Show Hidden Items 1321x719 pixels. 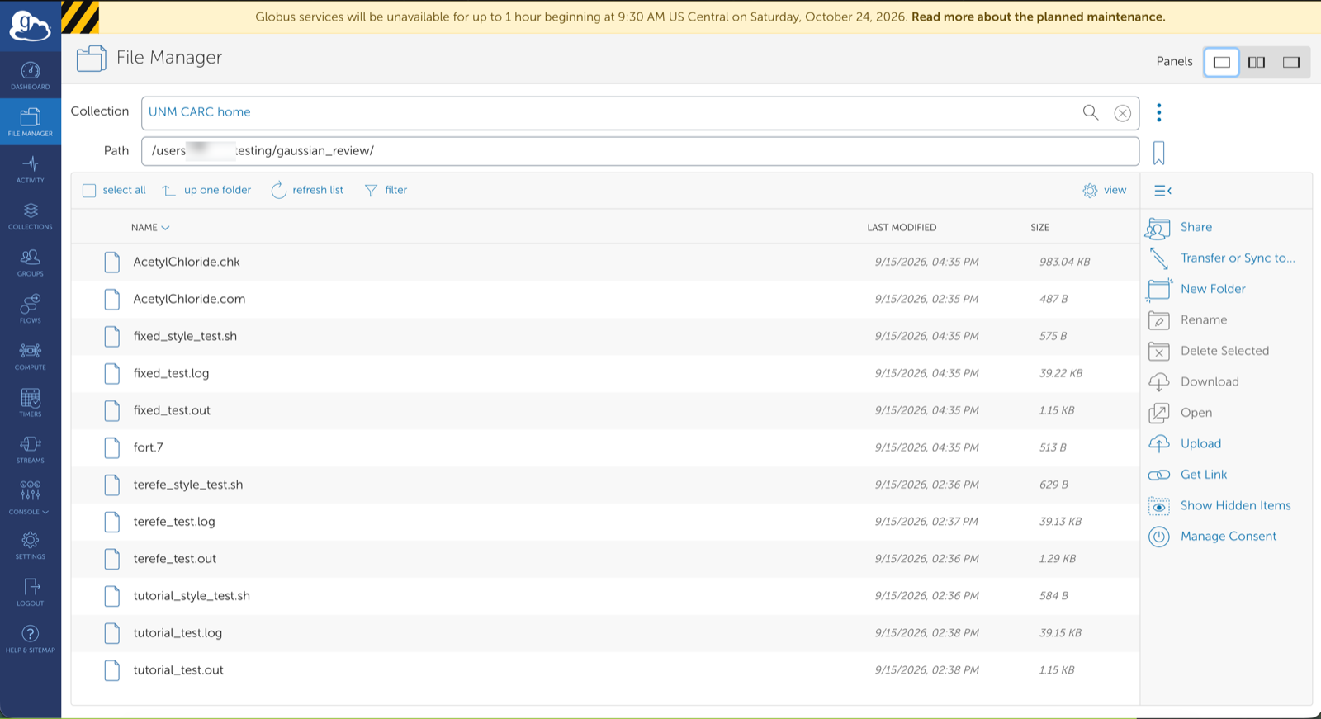pos(1219,506)
